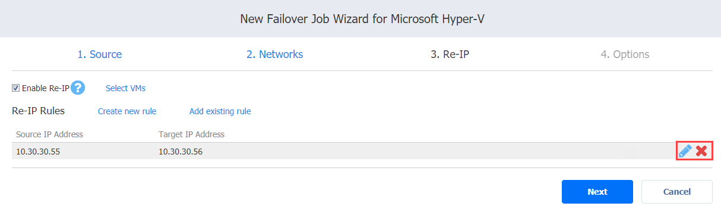Click the New Failover Job Wizard title
721x219 pixels.
point(360,19)
